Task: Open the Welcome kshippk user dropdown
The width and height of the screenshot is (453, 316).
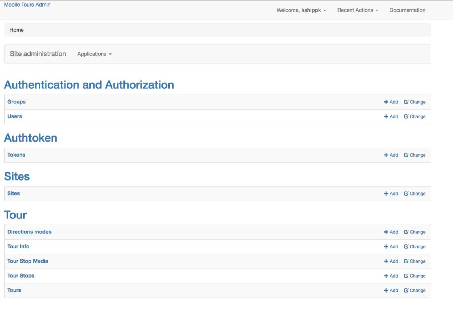Action: click(x=301, y=10)
